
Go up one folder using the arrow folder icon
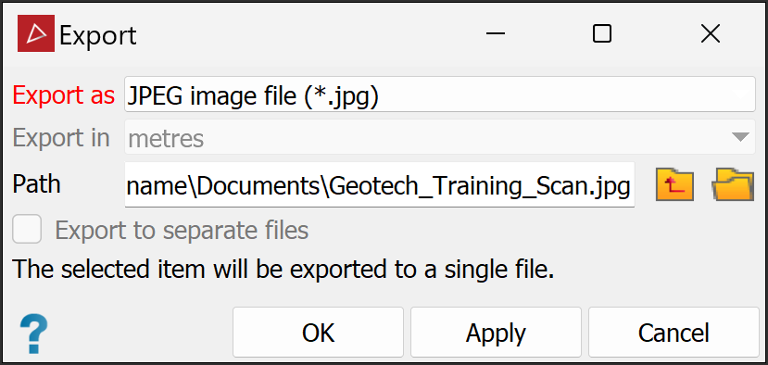[x=674, y=184]
